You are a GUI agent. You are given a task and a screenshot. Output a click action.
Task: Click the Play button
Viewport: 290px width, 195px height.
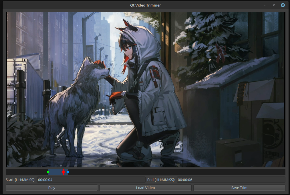pos(51,188)
